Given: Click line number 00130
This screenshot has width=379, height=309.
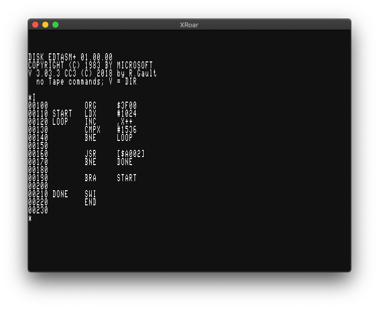Looking at the screenshot, I should [x=38, y=130].
